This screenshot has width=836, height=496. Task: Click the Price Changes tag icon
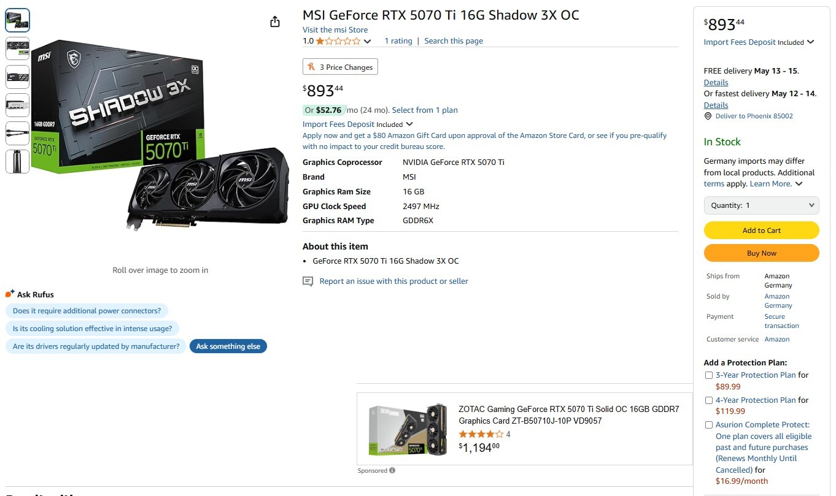[312, 67]
